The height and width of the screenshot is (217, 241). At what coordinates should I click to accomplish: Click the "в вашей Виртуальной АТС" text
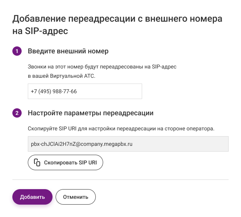coord(61,76)
